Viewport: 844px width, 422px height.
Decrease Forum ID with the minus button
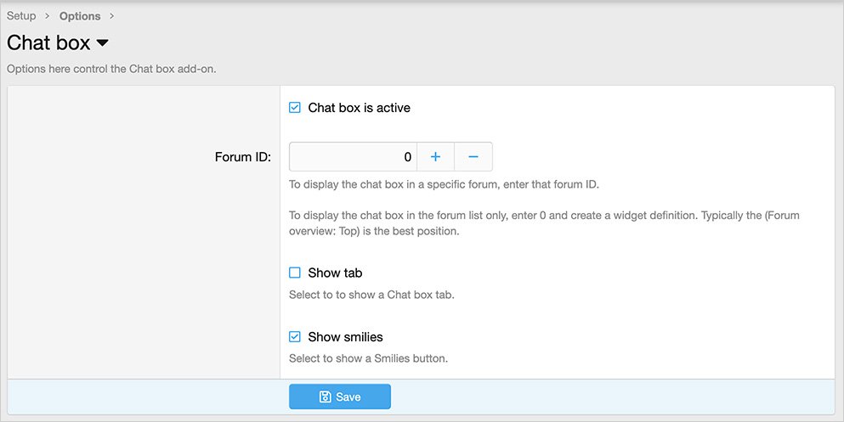473,157
